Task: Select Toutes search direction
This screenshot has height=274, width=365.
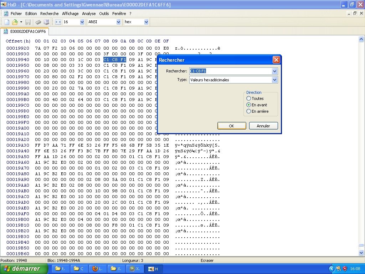Action: 255,98
